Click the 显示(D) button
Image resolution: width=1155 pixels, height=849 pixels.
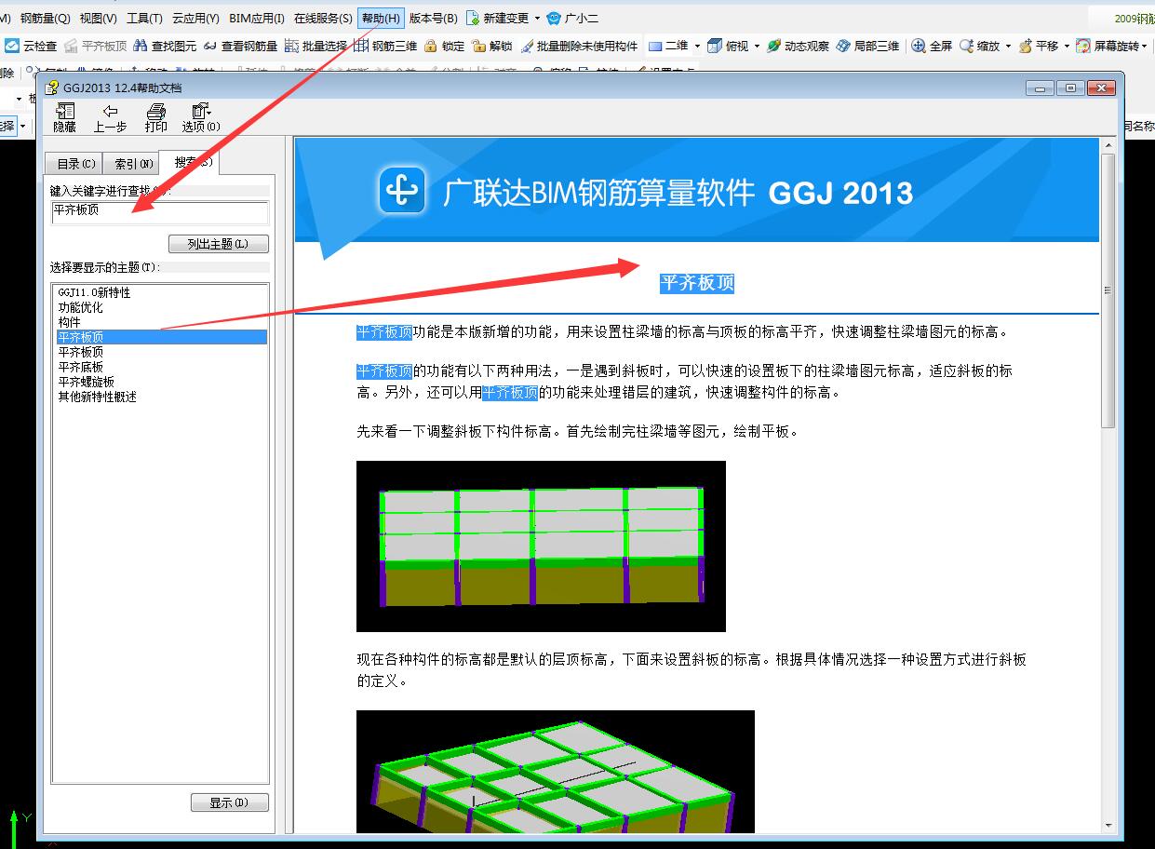(230, 802)
